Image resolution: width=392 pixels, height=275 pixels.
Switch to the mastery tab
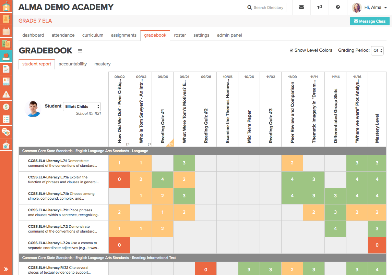tap(103, 64)
